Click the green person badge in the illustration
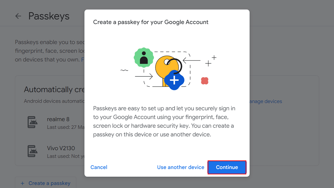 coord(144,57)
